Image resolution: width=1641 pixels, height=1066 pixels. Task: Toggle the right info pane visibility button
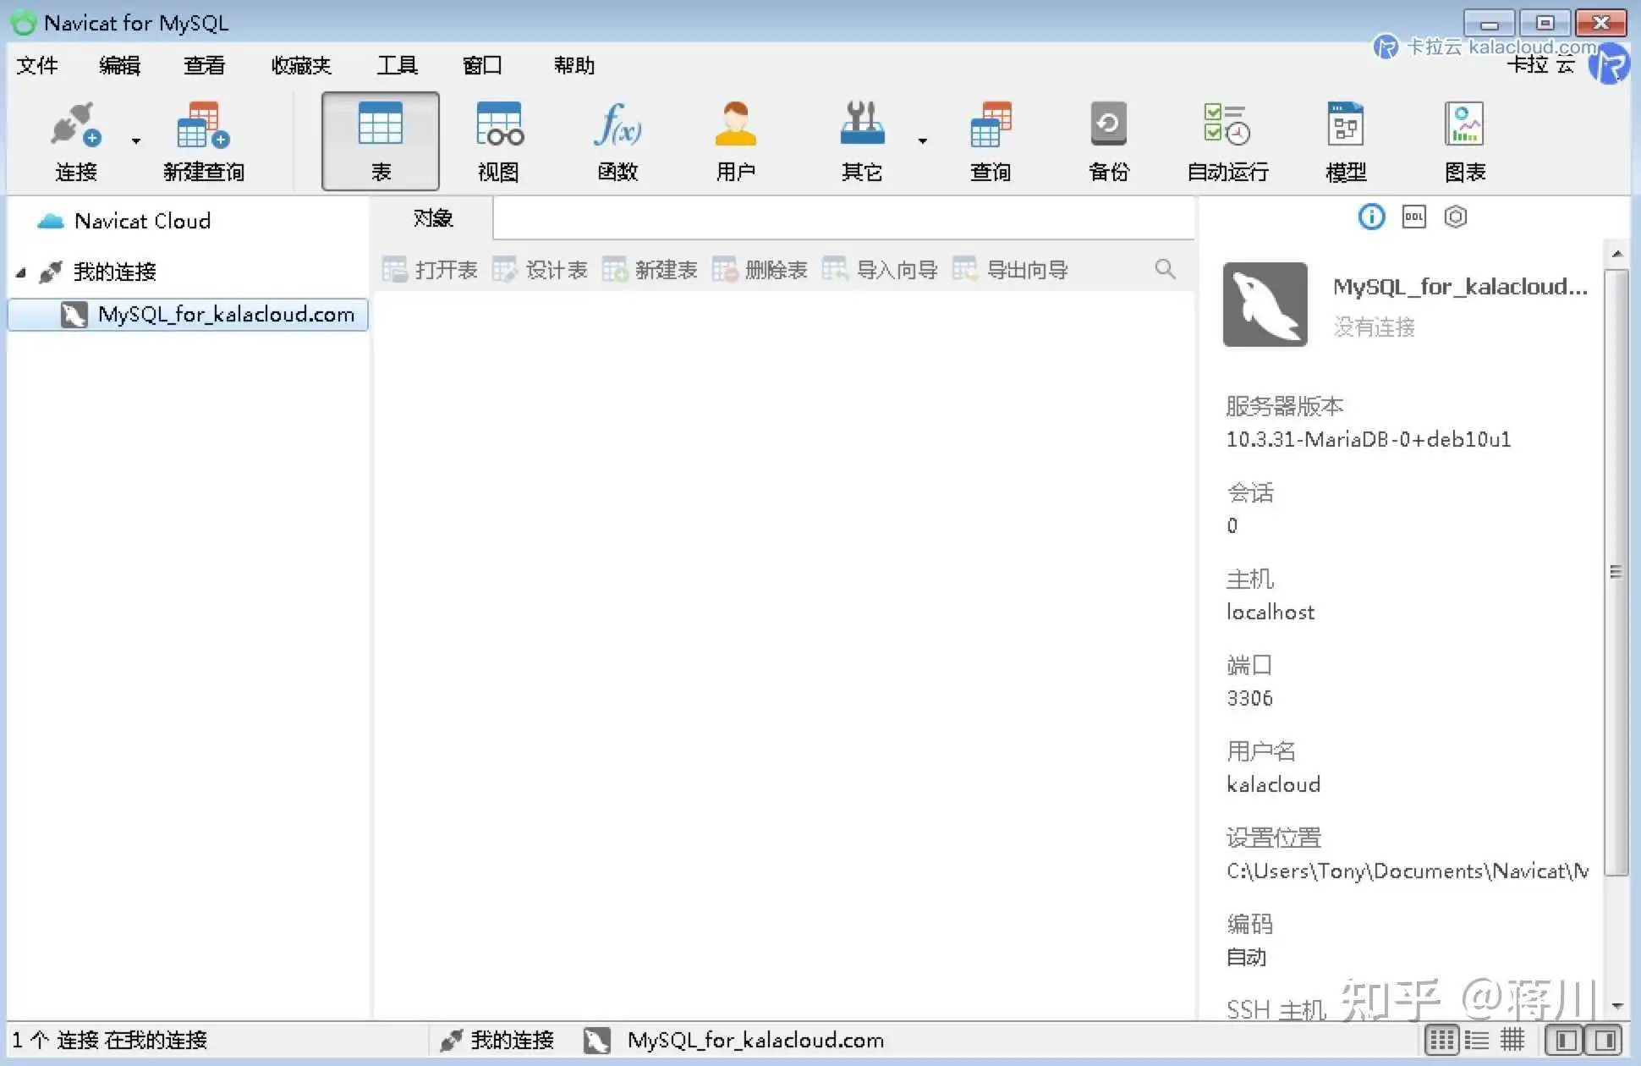coord(1605,1040)
